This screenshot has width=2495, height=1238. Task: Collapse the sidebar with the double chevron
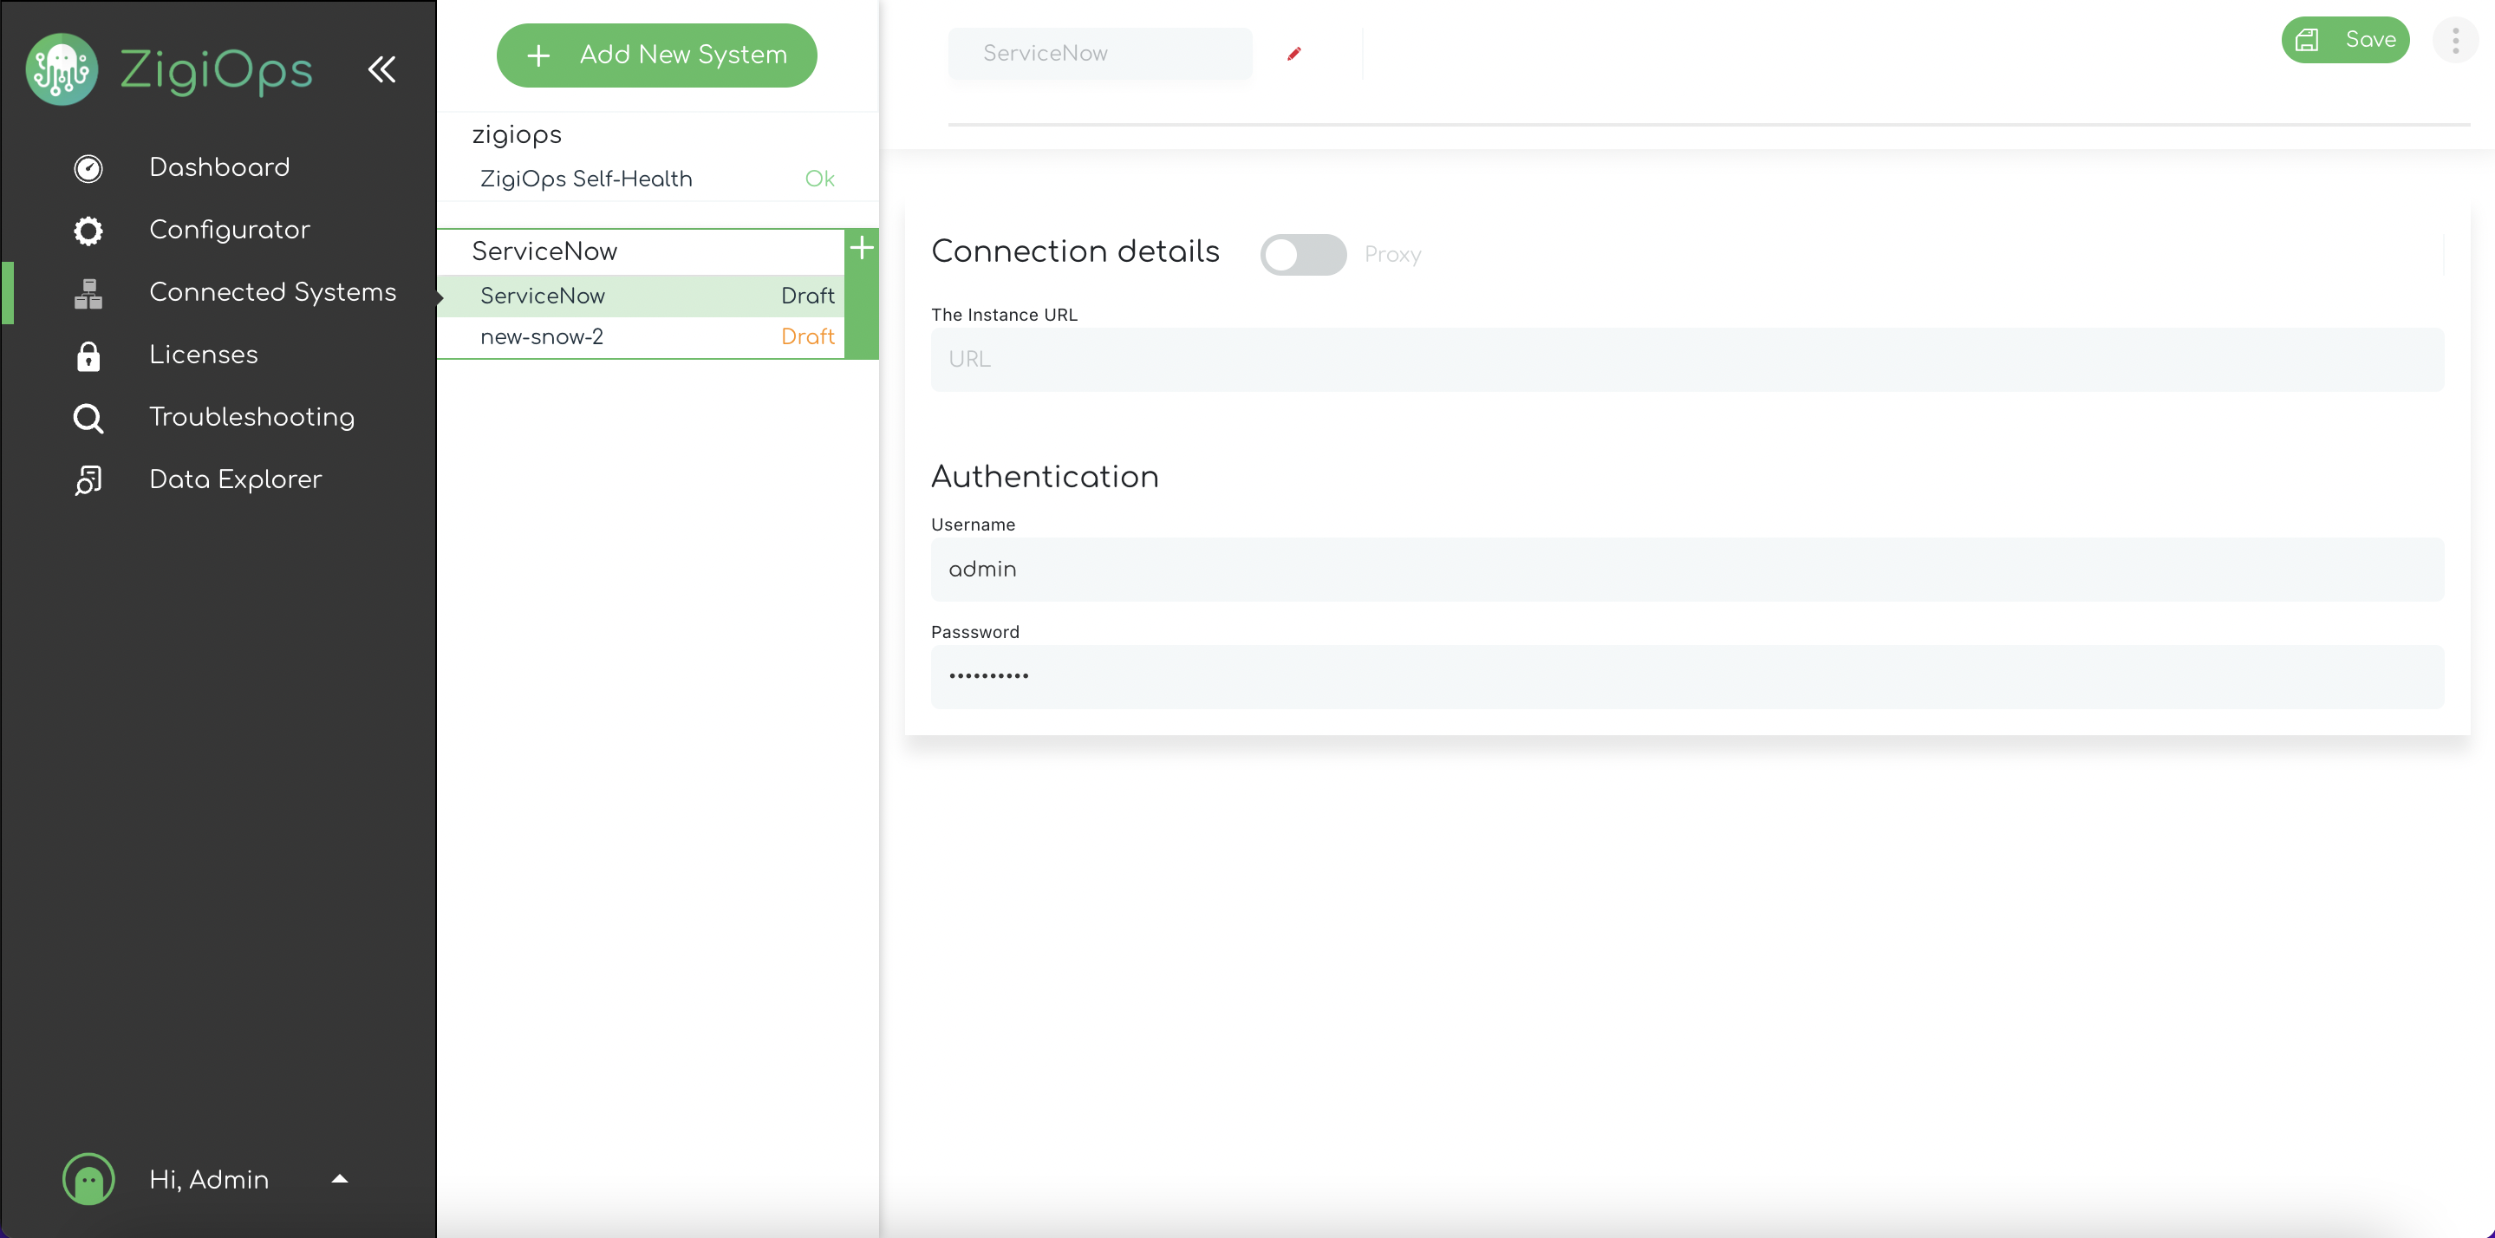381,68
